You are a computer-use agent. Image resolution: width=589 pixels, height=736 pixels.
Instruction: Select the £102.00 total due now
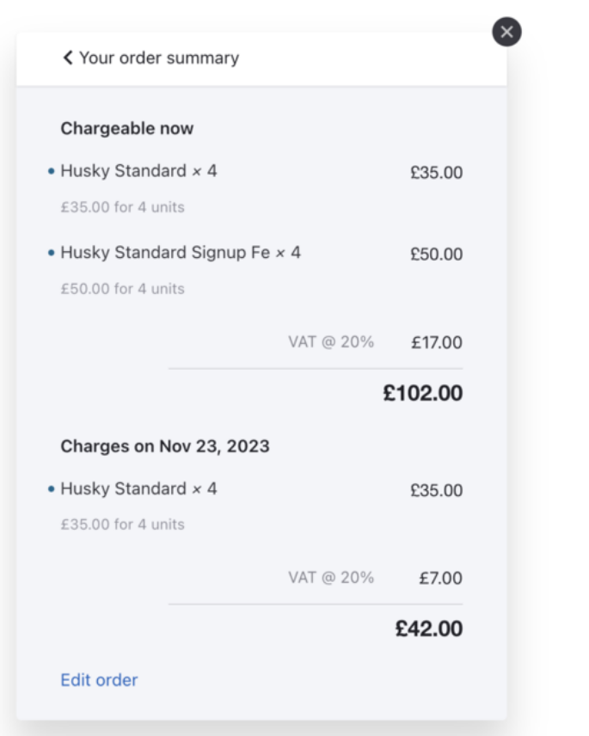[x=422, y=394]
